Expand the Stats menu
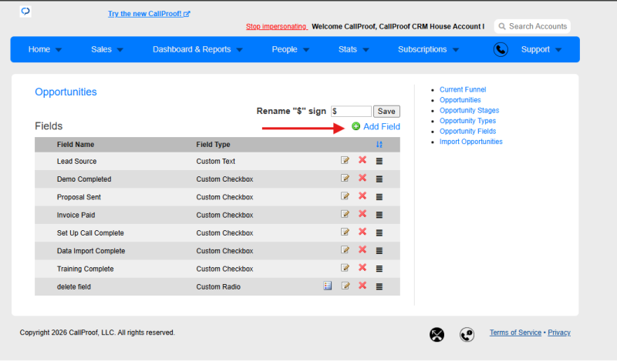The height and width of the screenshot is (361, 617). coord(354,49)
